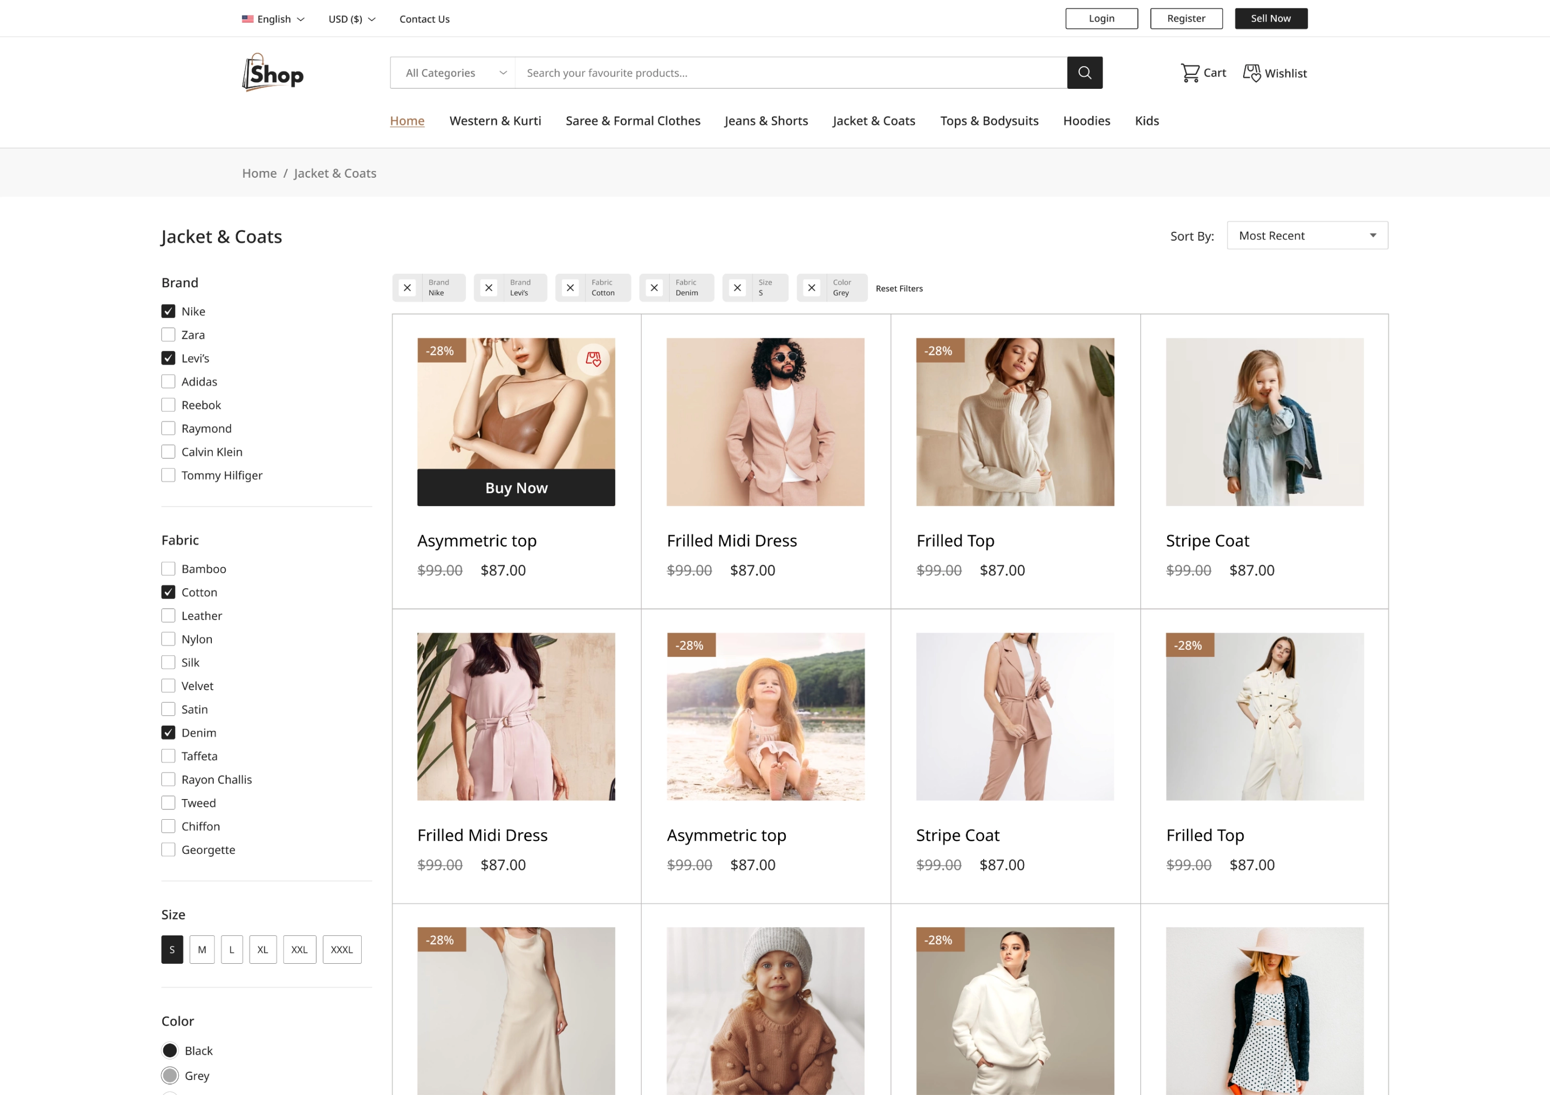Screen dimensions: 1550x1095
Task: Uncheck the Denim fabric filter
Action: pyautogui.click(x=167, y=732)
